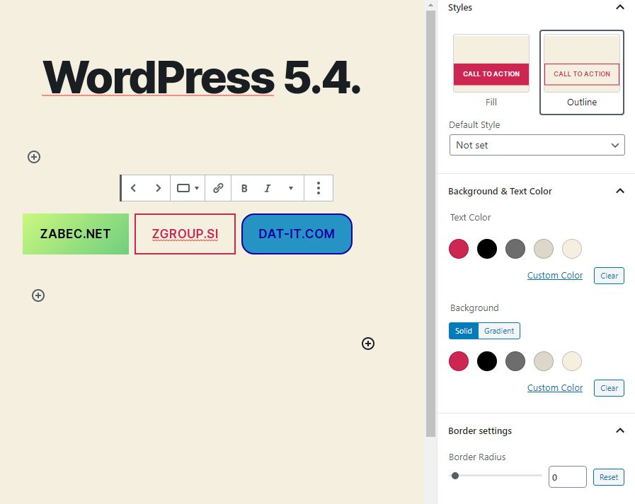Reset the border radius value

608,477
